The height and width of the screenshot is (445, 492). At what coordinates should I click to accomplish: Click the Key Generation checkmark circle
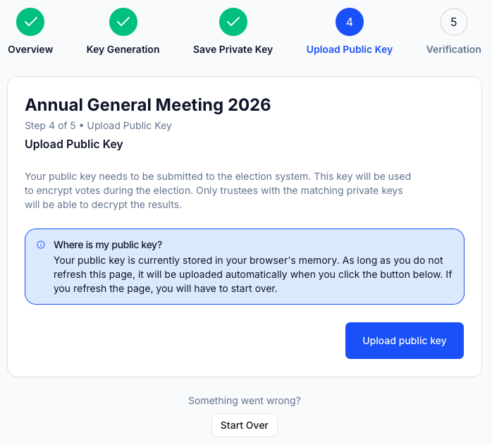tap(123, 22)
